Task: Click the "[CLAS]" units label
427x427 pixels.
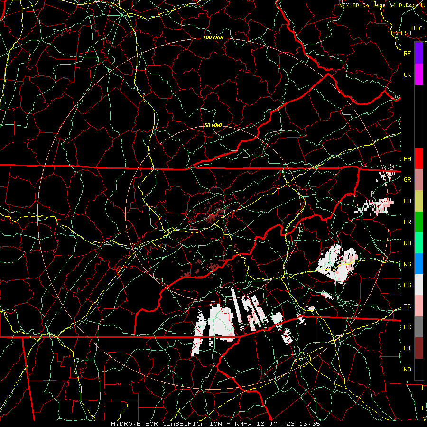Action: click(402, 33)
